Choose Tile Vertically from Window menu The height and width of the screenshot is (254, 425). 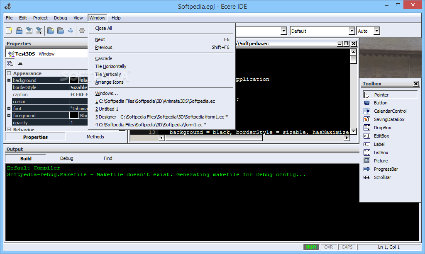(161, 74)
